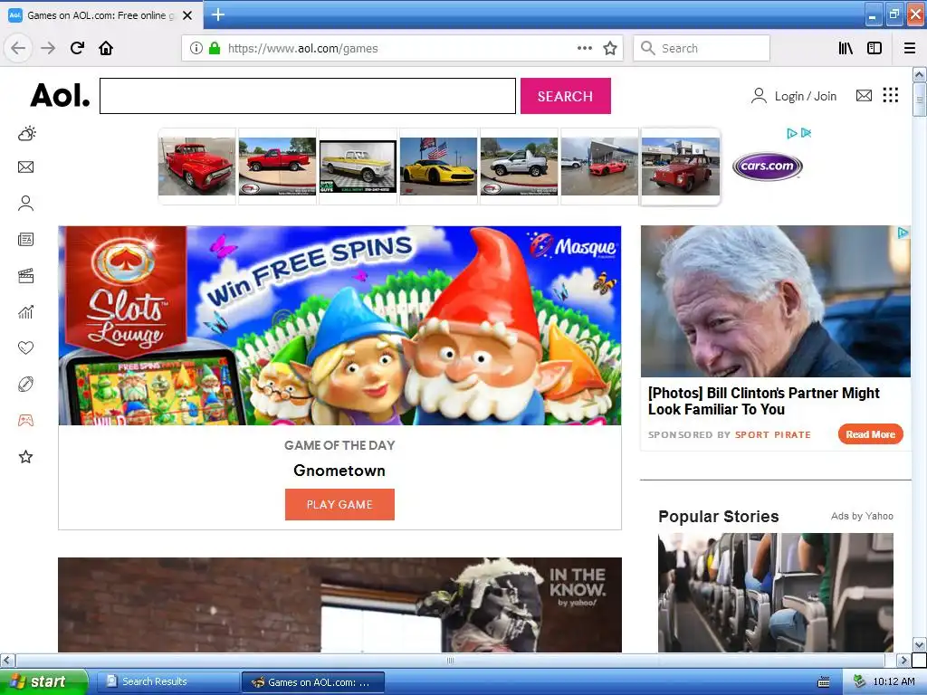The height and width of the screenshot is (695, 927).
Task: Show site information icon in address bar
Action: [x=196, y=48]
